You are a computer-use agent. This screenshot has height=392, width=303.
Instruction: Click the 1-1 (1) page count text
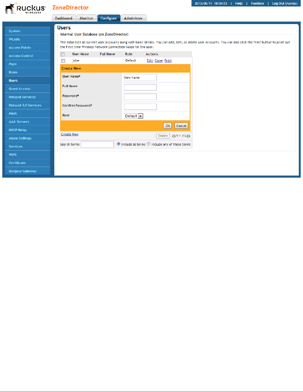(x=181, y=136)
